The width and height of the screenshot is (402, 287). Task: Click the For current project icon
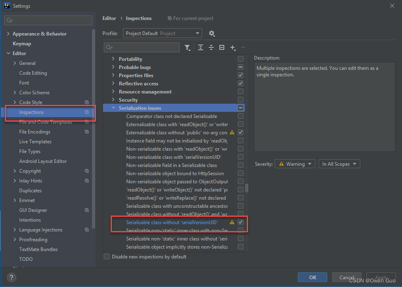pos(170,18)
